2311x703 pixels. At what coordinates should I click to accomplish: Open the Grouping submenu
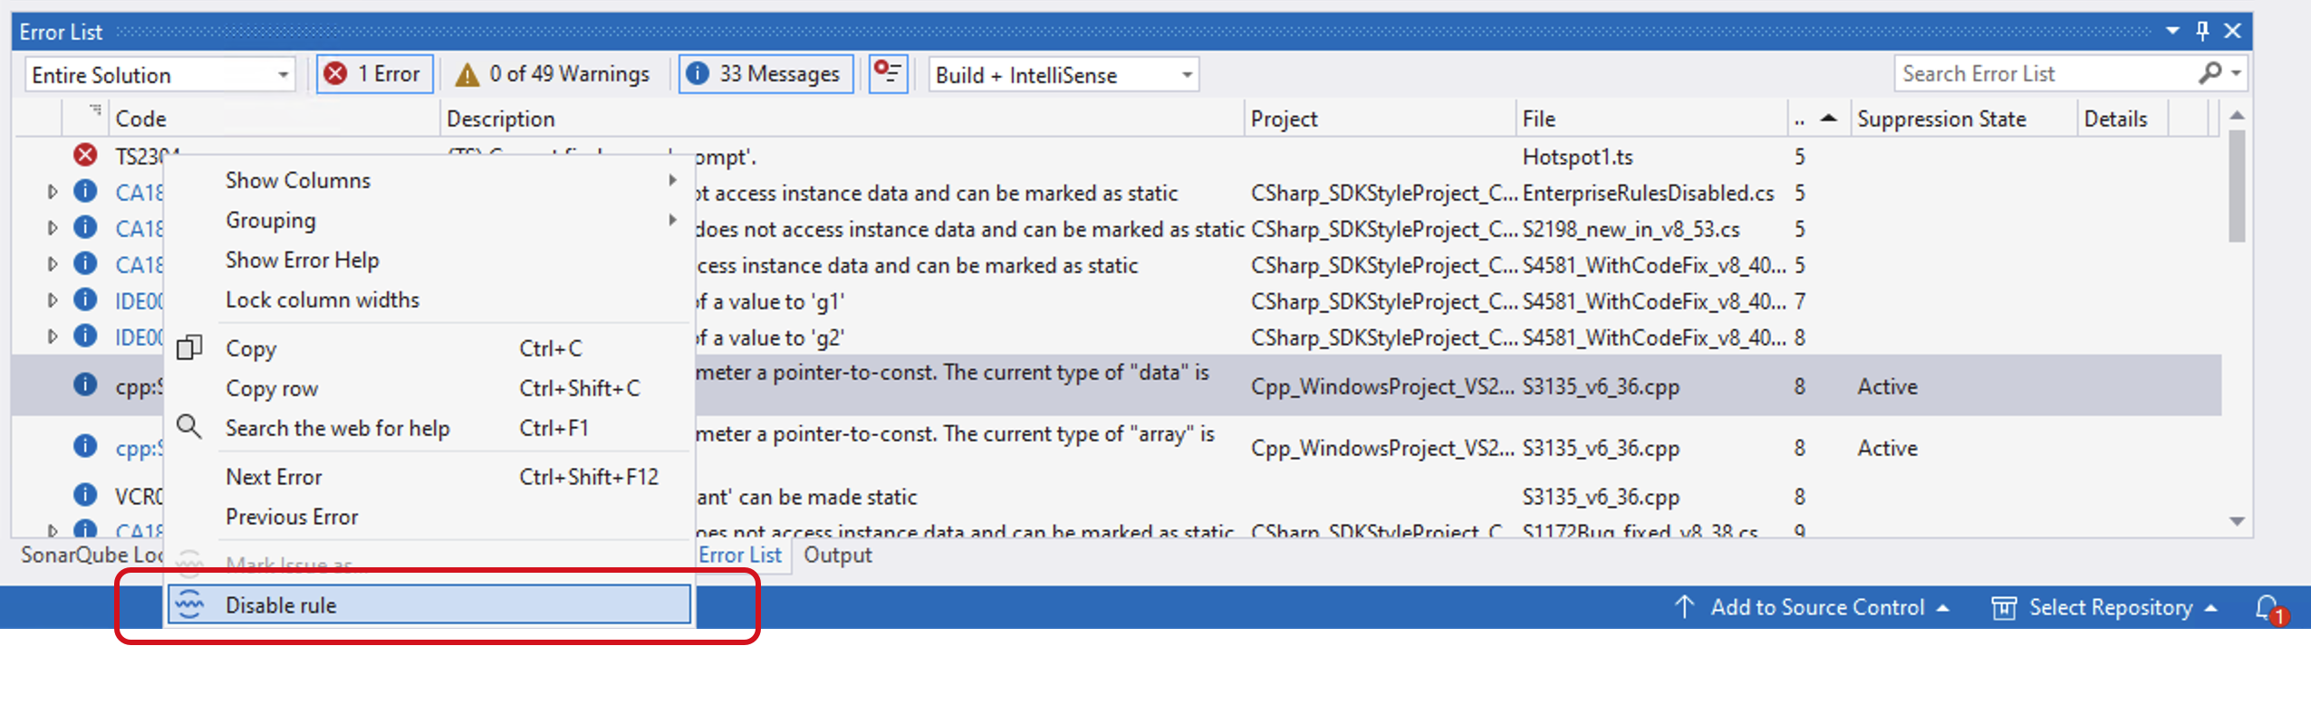tap(429, 220)
